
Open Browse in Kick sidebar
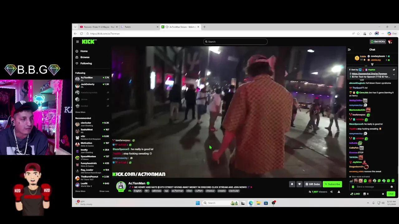tap(82, 57)
